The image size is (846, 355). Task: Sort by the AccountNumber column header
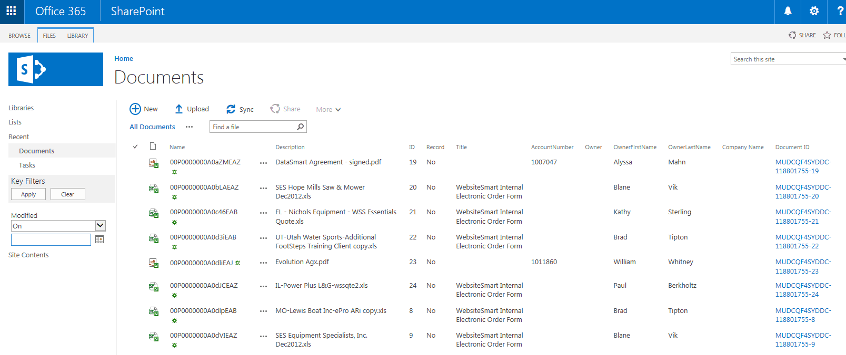(x=552, y=147)
